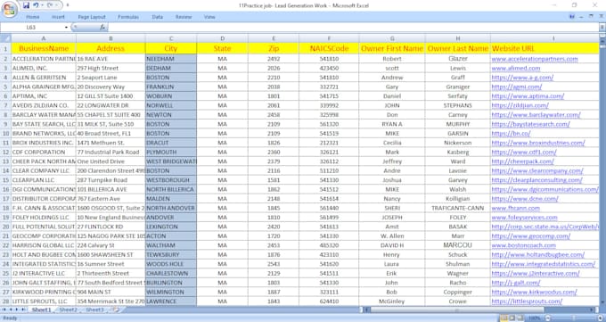Expand the Name Box dropdown arrow
This screenshot has width=606, height=322.
click(x=66, y=28)
